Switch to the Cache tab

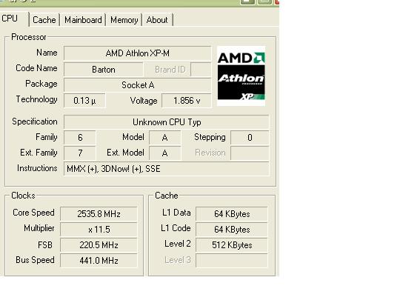point(44,20)
